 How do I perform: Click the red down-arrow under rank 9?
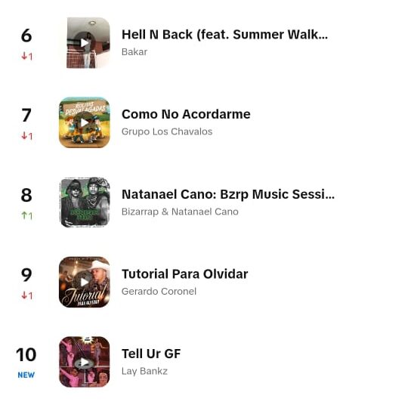coord(24,295)
